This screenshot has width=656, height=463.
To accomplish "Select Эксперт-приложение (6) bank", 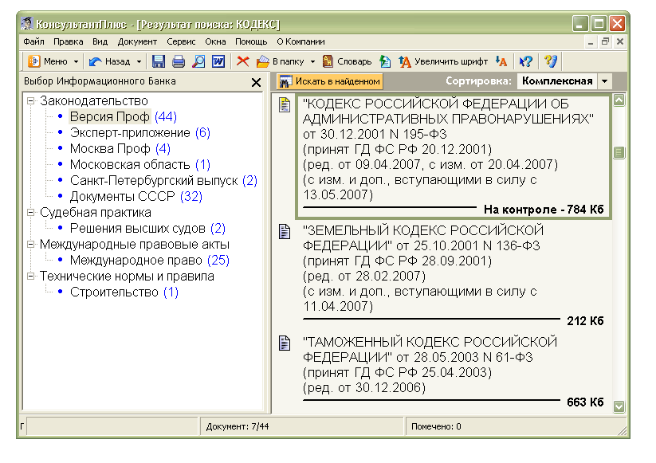I will pyautogui.click(x=139, y=132).
